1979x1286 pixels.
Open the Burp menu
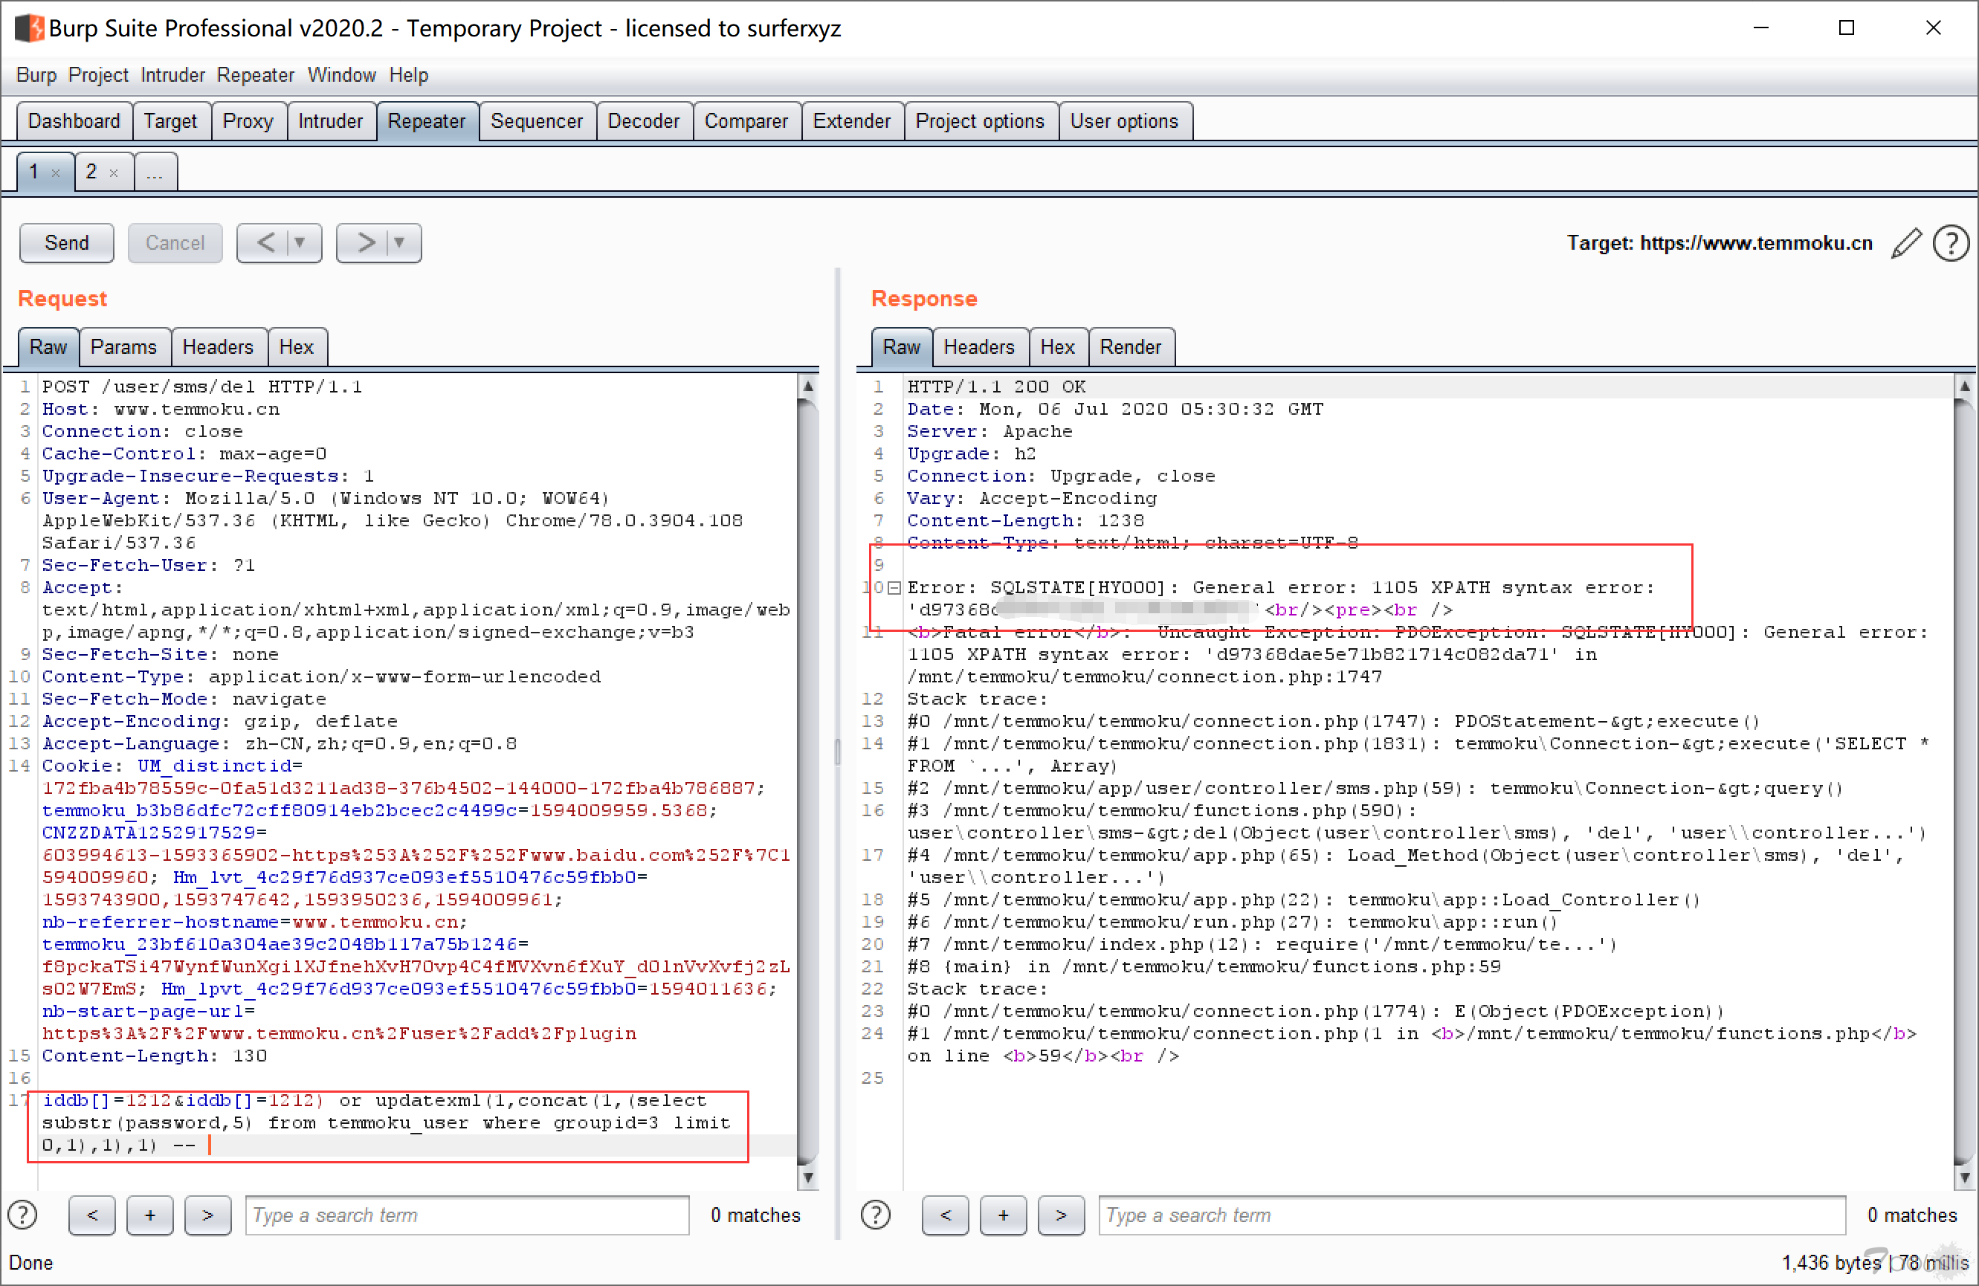pyautogui.click(x=36, y=75)
